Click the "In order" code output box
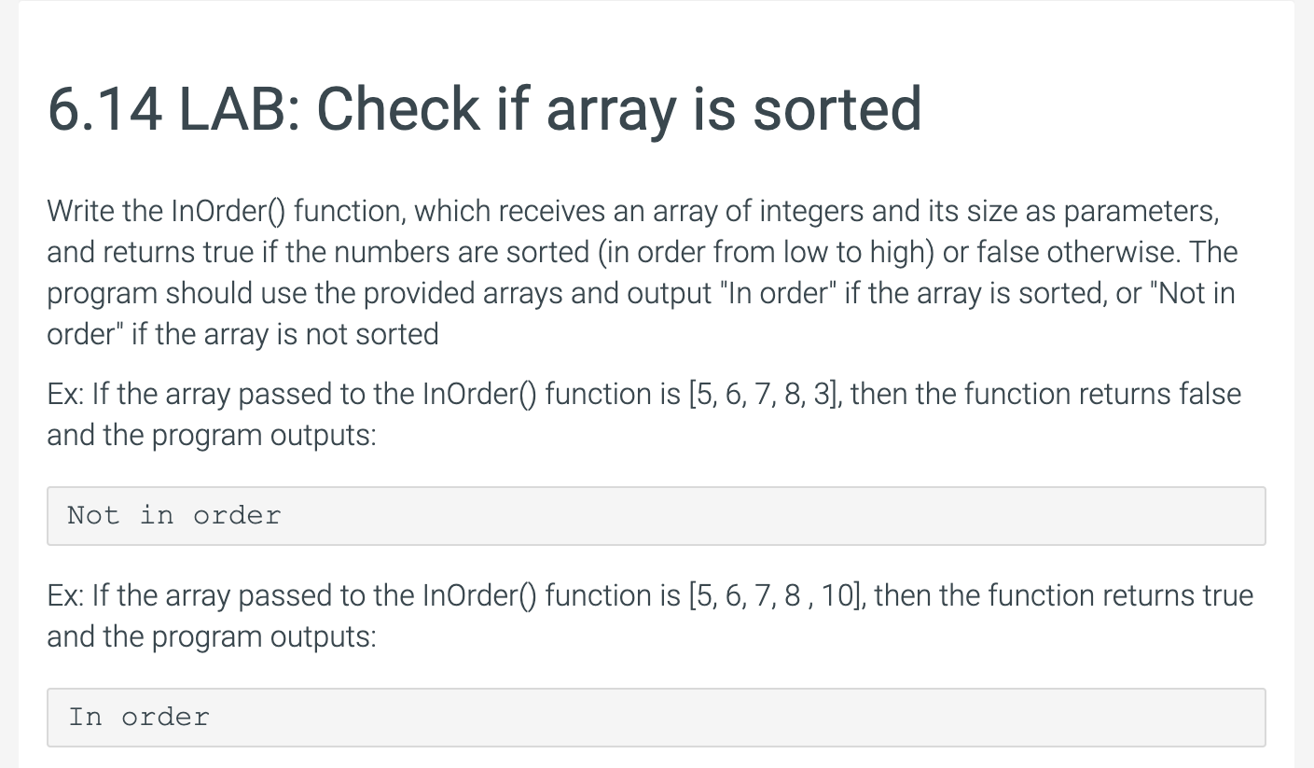This screenshot has width=1314, height=768. tap(657, 717)
